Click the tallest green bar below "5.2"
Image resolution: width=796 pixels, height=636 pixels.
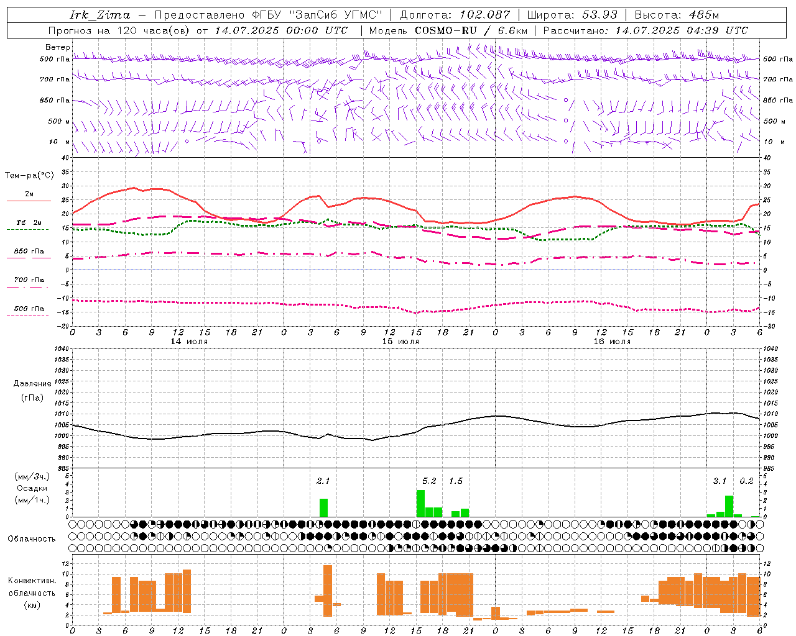[x=420, y=503]
